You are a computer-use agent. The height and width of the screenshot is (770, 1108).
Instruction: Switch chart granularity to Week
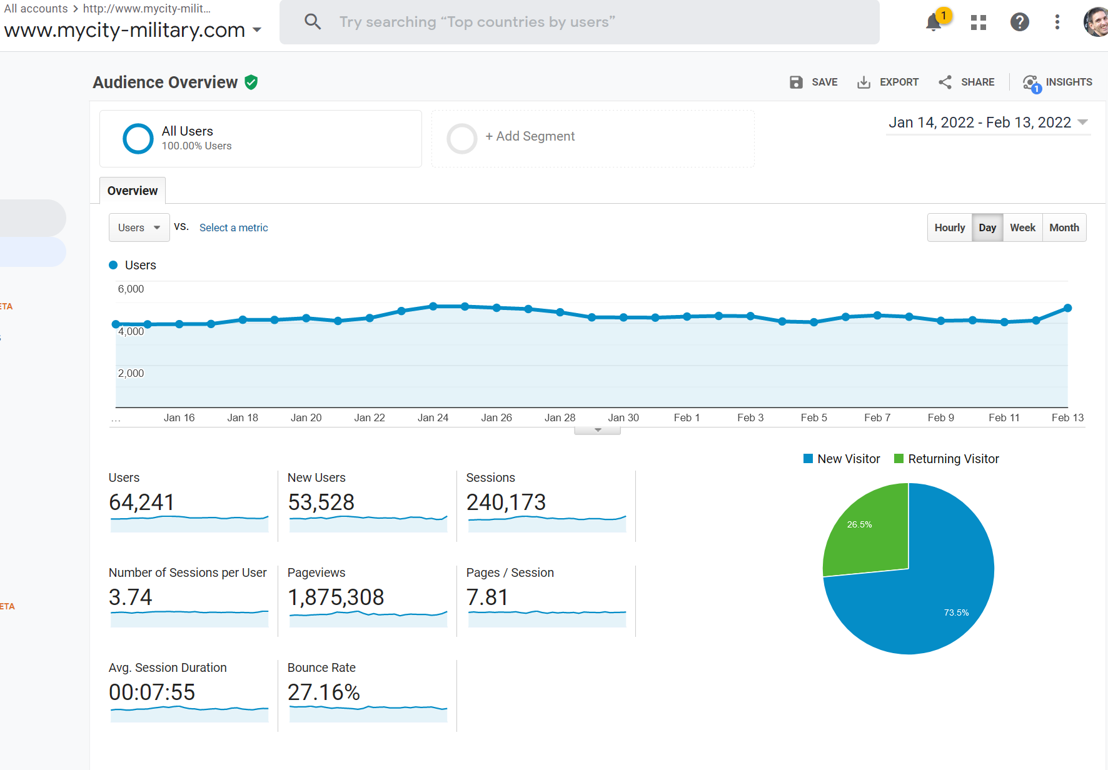[x=1022, y=227]
